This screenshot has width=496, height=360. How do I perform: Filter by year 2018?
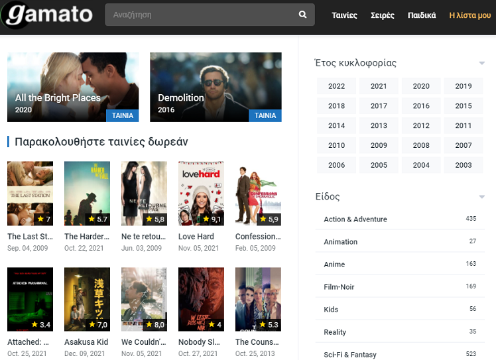(336, 105)
